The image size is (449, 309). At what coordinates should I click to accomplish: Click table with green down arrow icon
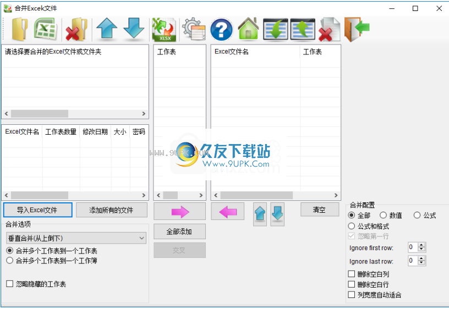[x=276, y=29]
